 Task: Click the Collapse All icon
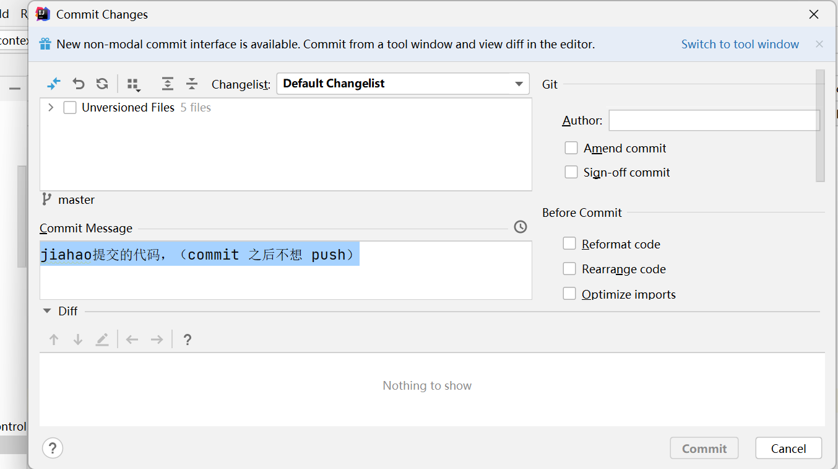pyautogui.click(x=192, y=84)
